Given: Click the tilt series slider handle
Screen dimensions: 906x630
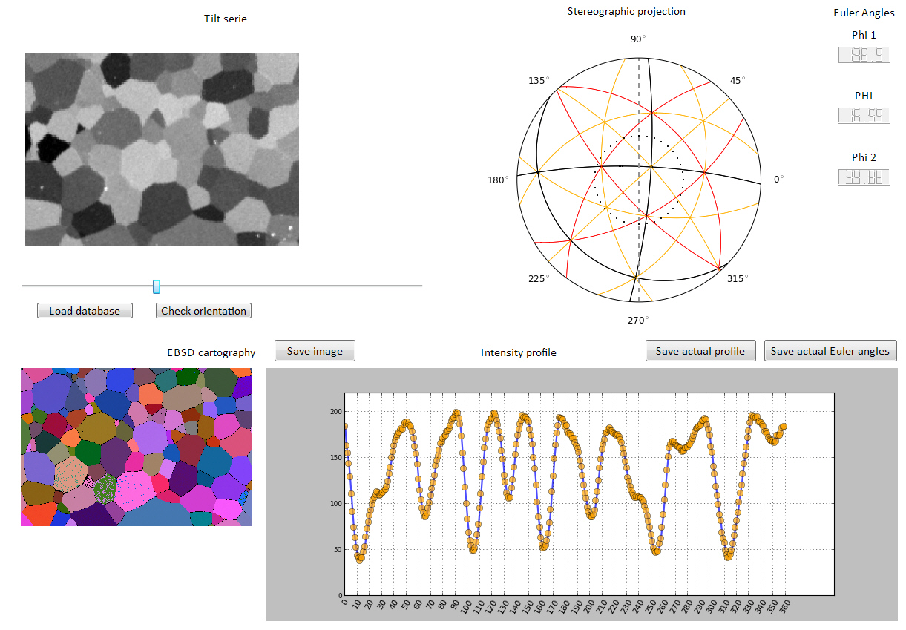Looking at the screenshot, I should pos(156,286).
